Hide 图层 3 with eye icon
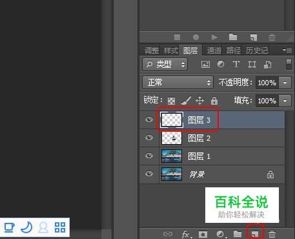This screenshot has width=295, height=239. (149, 119)
